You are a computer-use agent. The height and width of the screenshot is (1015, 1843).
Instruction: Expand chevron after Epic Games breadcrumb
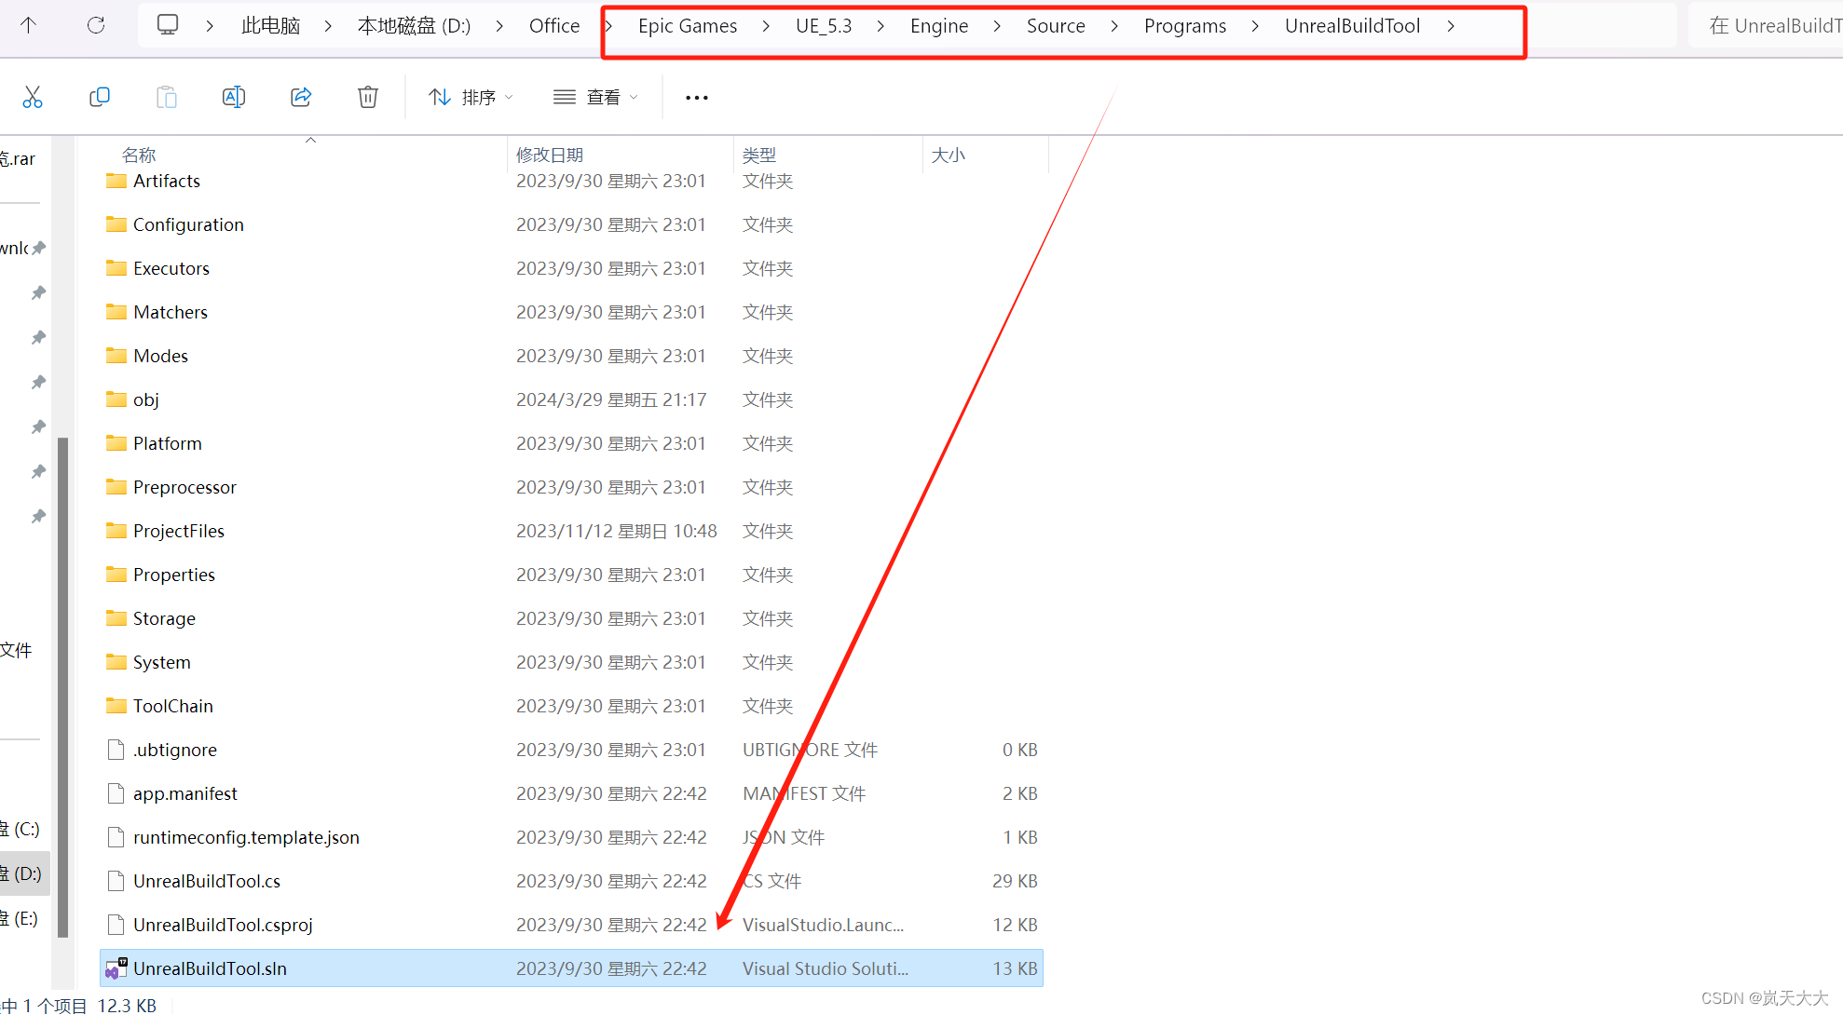[766, 26]
